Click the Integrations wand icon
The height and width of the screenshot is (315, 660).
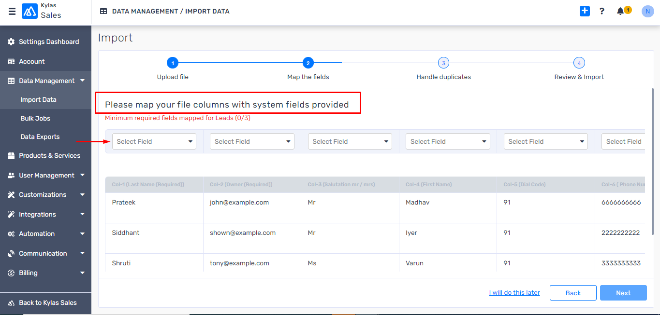pos(11,215)
